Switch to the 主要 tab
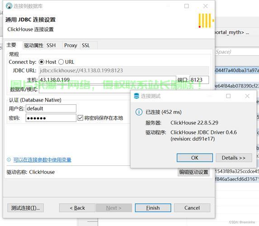The width and height of the screenshot is (259, 226). point(11,45)
